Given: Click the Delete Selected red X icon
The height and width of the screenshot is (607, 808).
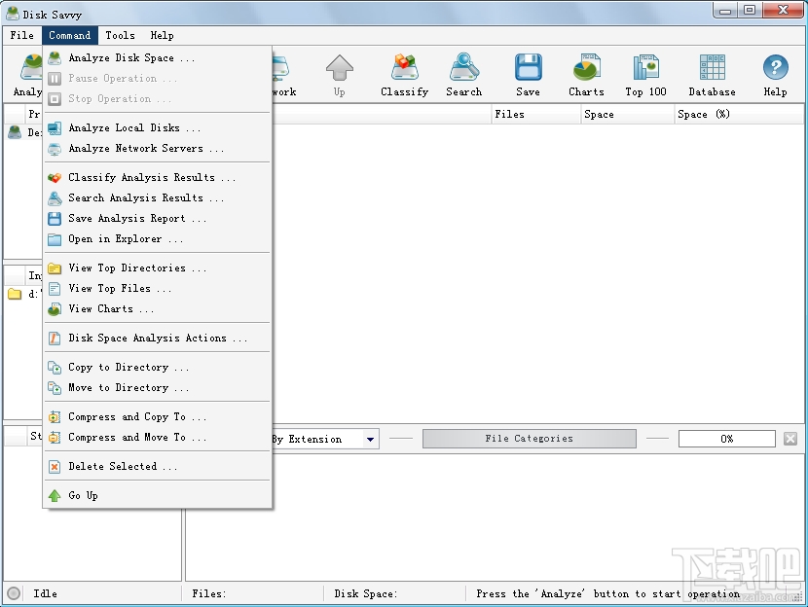Looking at the screenshot, I should (x=55, y=467).
